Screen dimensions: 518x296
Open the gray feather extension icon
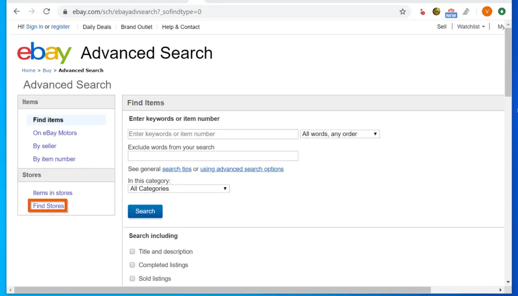(466, 12)
